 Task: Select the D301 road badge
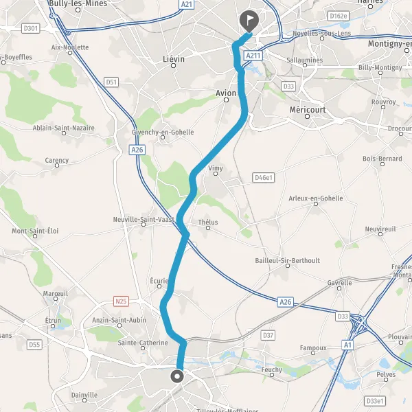31,28
